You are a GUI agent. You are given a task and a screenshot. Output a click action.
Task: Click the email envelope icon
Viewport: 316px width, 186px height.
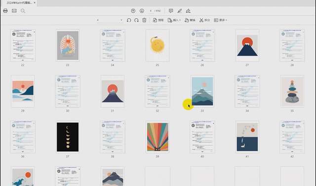pos(14,11)
